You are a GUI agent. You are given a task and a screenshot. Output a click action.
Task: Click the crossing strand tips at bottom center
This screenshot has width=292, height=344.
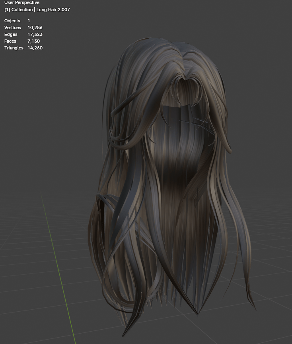click(197, 313)
